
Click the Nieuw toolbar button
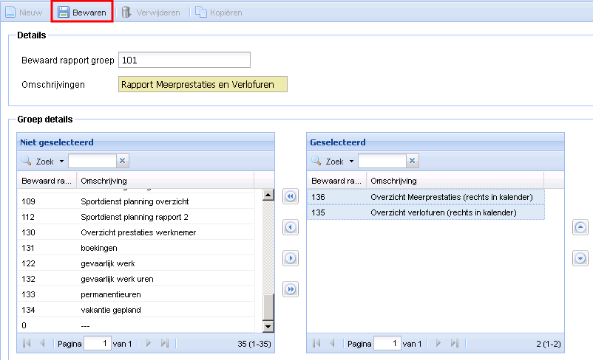click(x=24, y=12)
